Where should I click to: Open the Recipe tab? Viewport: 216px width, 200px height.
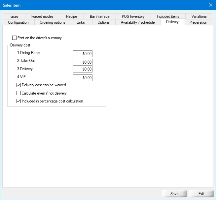click(x=71, y=16)
